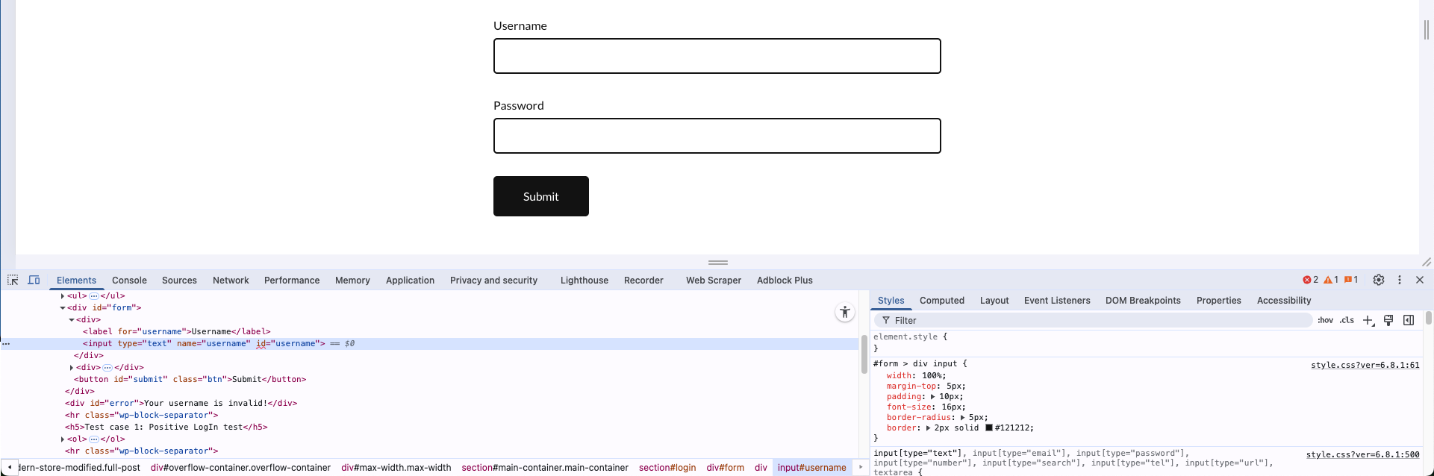Screen dimensions: 1434x476
Task: Switch to the Computed styles tab
Action: (x=942, y=301)
